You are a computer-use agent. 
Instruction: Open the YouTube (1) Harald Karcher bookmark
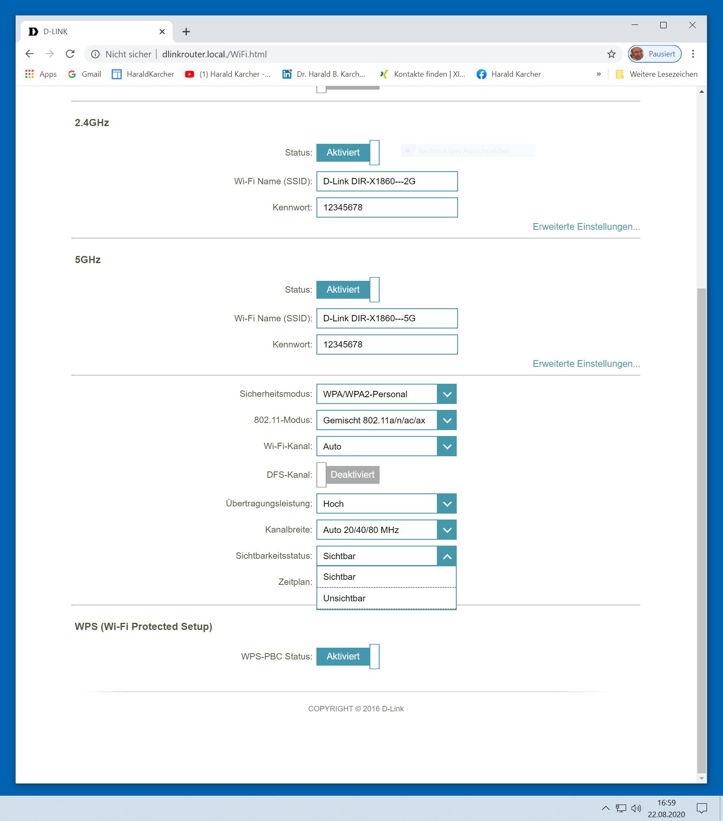pyautogui.click(x=228, y=74)
